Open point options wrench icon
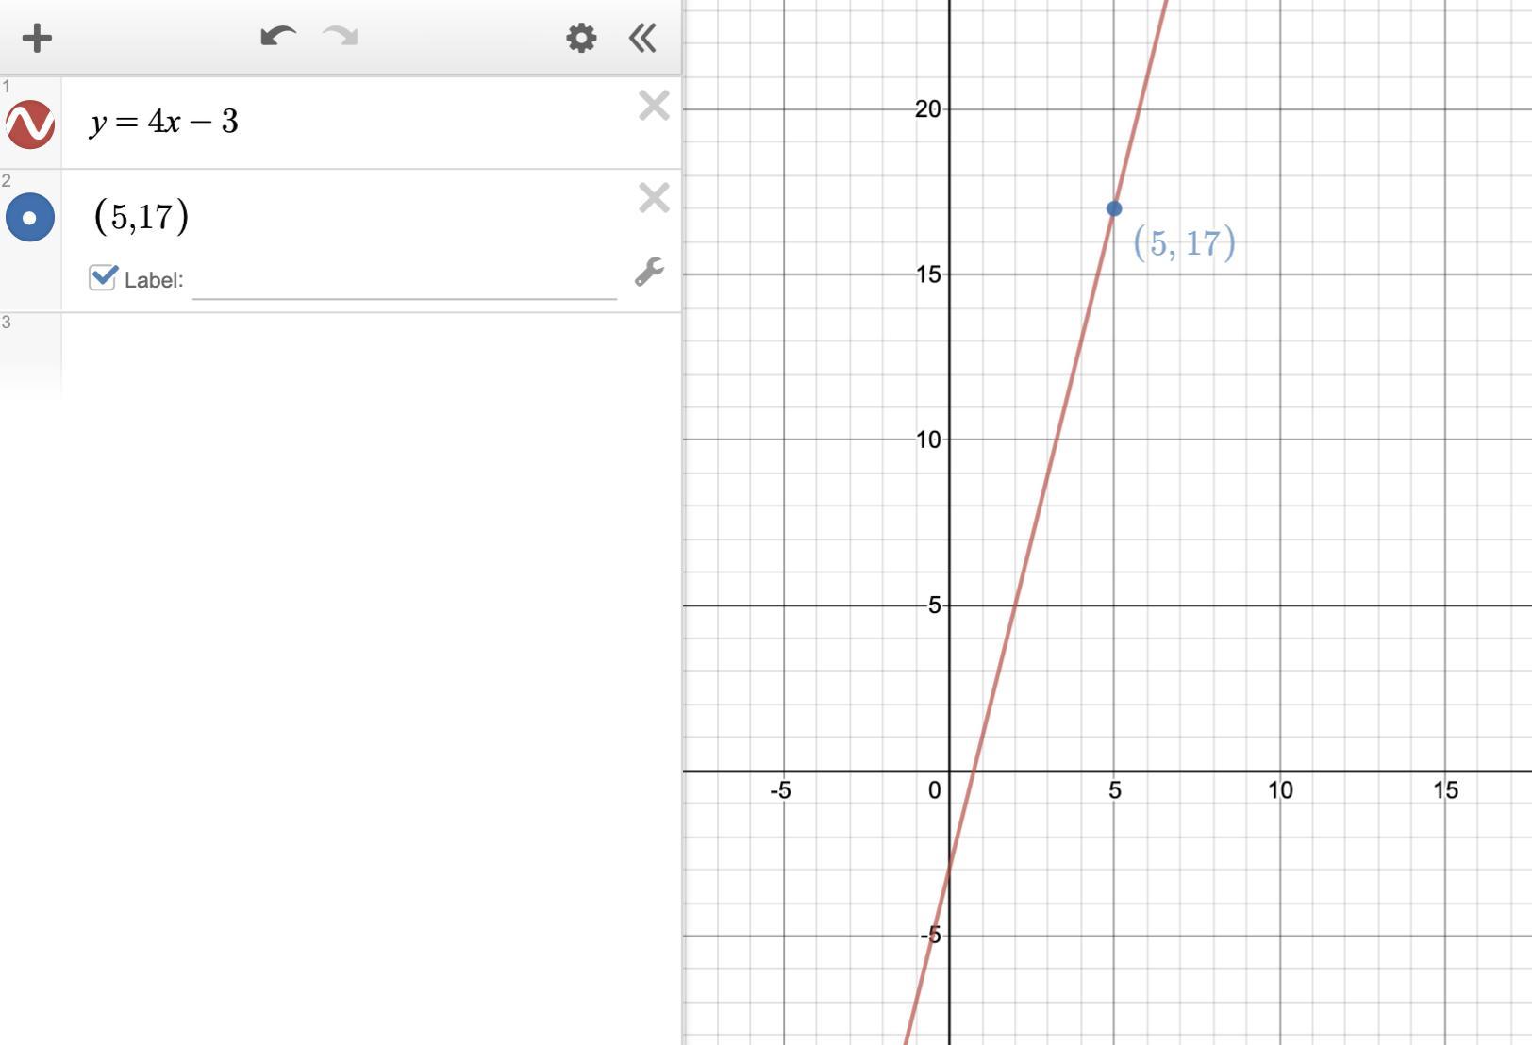 click(x=649, y=272)
